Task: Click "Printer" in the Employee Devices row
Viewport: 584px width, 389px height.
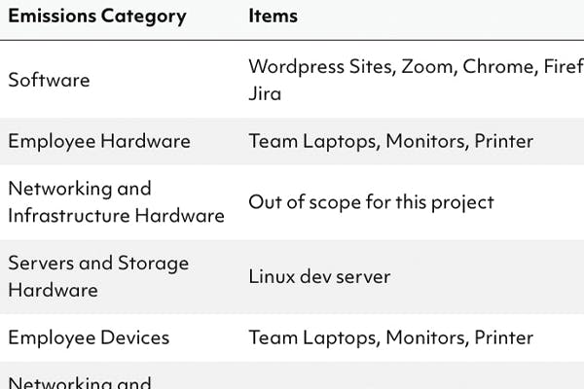Action: [x=503, y=337]
